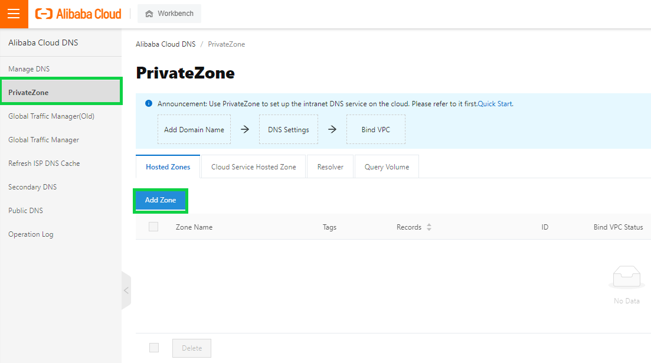
Task: Switch to Cloud Service Hosted Zone tab
Action: [254, 166]
